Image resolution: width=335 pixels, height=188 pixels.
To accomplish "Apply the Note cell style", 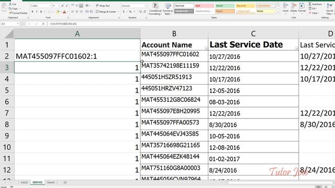I will [266, 11].
